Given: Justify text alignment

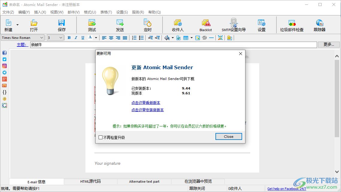Looking at the screenshot, I should coord(125,38).
